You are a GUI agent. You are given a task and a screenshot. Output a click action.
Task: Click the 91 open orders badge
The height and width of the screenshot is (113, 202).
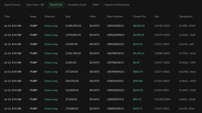42,5
